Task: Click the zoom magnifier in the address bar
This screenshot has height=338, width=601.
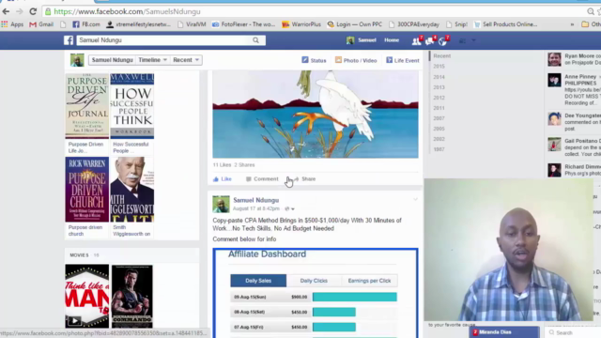Action: coord(591,11)
